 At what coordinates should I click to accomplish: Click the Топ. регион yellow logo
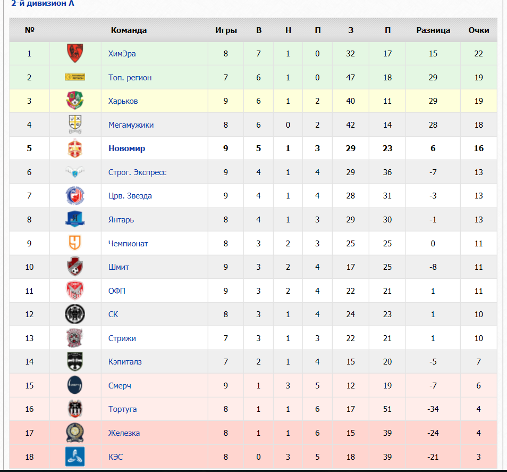tap(75, 77)
